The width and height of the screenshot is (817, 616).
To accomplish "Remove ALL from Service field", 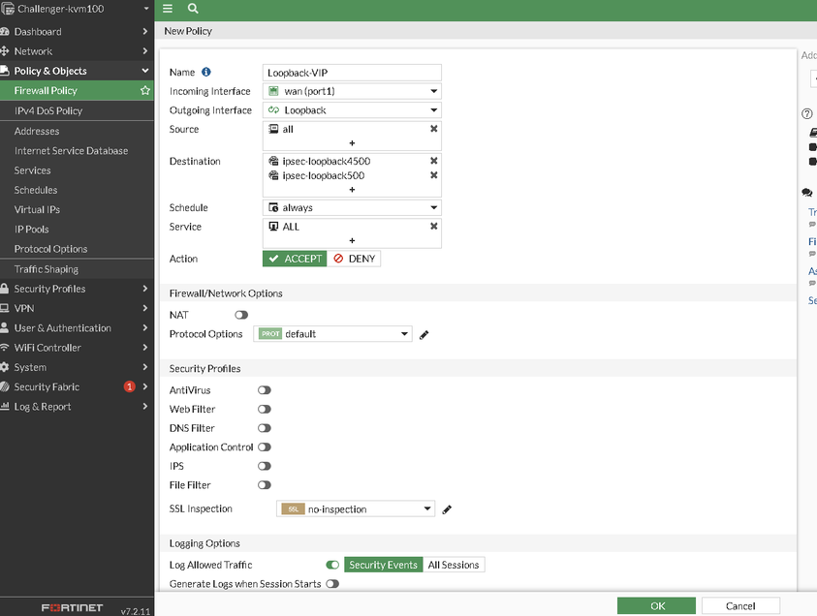I will pos(433,227).
